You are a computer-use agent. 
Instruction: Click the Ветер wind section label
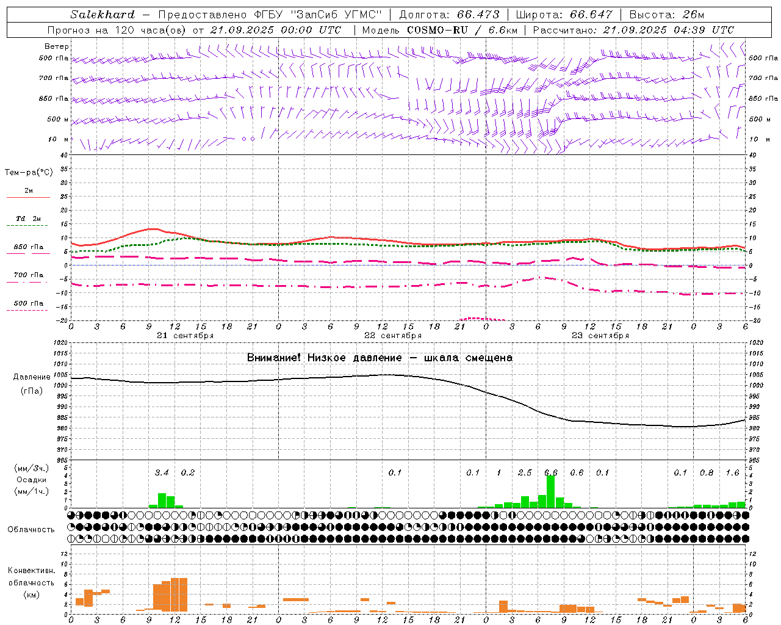point(57,46)
